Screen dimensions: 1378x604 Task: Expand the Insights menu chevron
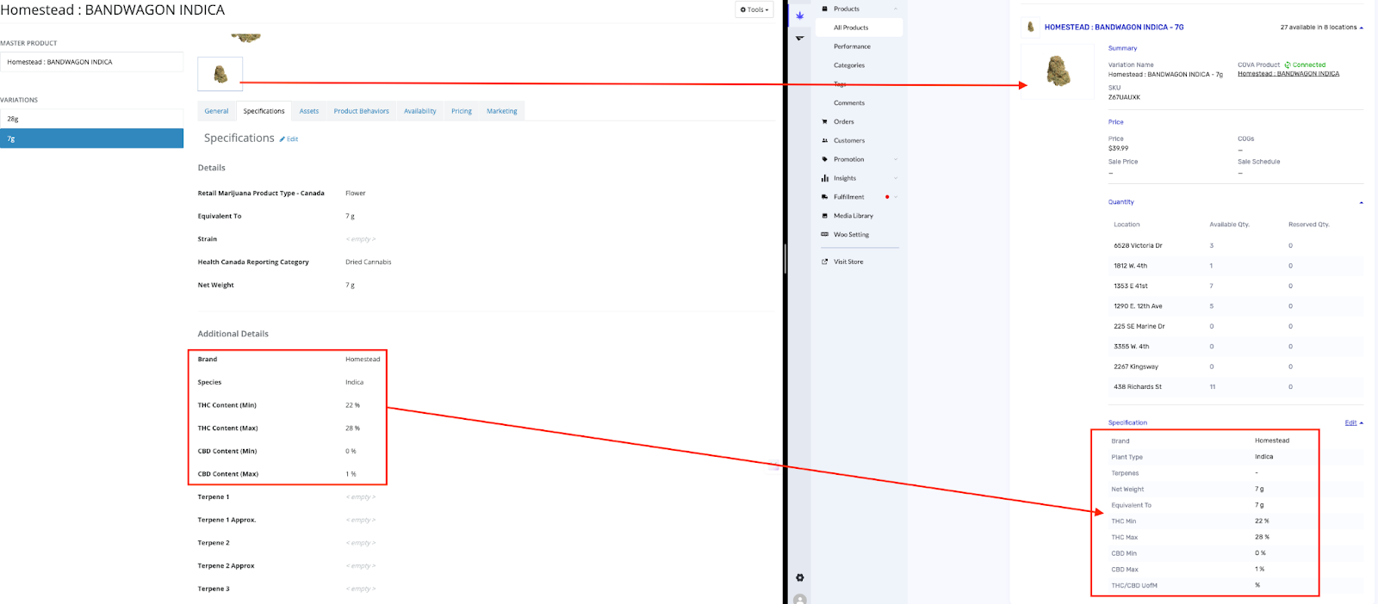[x=896, y=178]
